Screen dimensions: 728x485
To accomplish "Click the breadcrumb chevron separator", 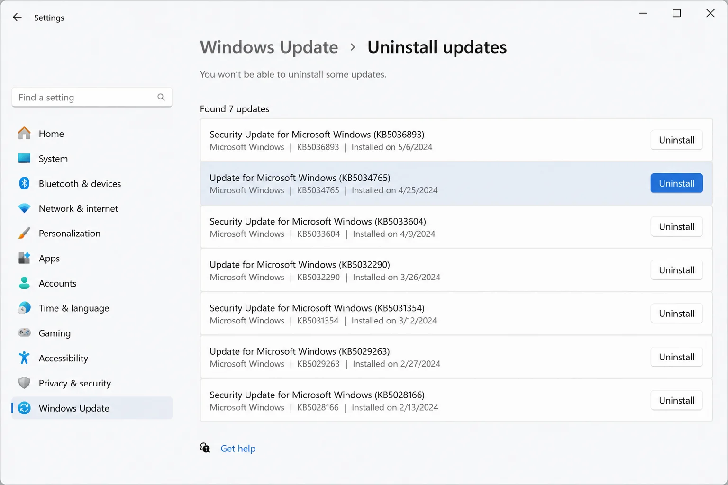I will (x=353, y=47).
